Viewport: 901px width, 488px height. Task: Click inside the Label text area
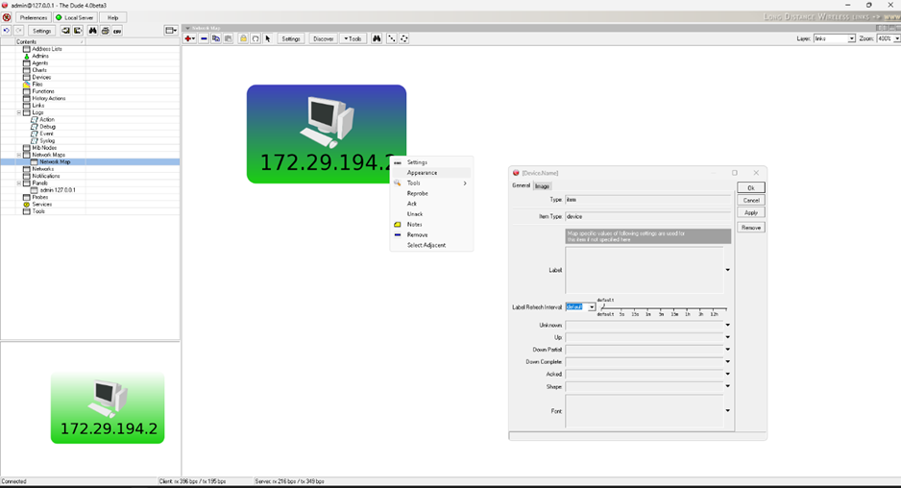click(645, 270)
